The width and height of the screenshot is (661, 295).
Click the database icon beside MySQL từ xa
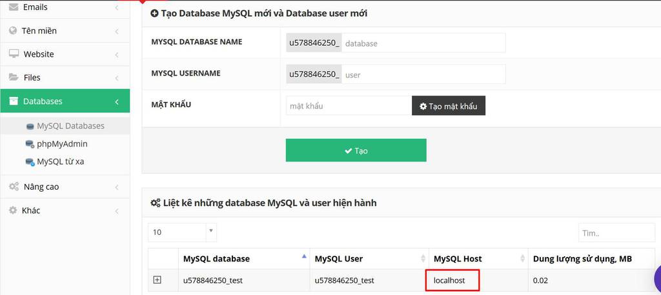[30, 162]
